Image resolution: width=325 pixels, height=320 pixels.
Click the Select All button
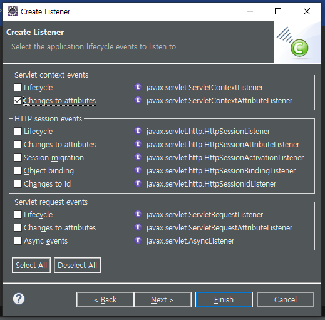click(x=31, y=266)
